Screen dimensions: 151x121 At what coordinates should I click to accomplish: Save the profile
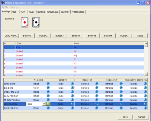[125, 117]
